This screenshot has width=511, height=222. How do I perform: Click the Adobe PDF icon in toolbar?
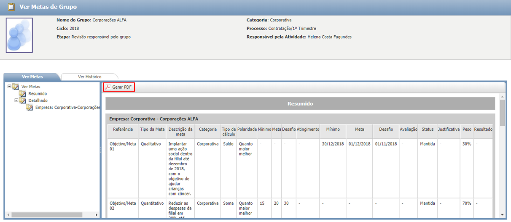coord(108,87)
